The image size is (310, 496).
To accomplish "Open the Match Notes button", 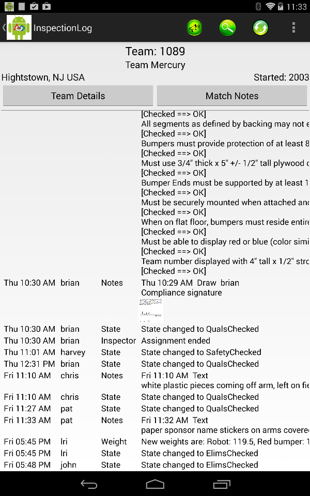I will pos(232,96).
